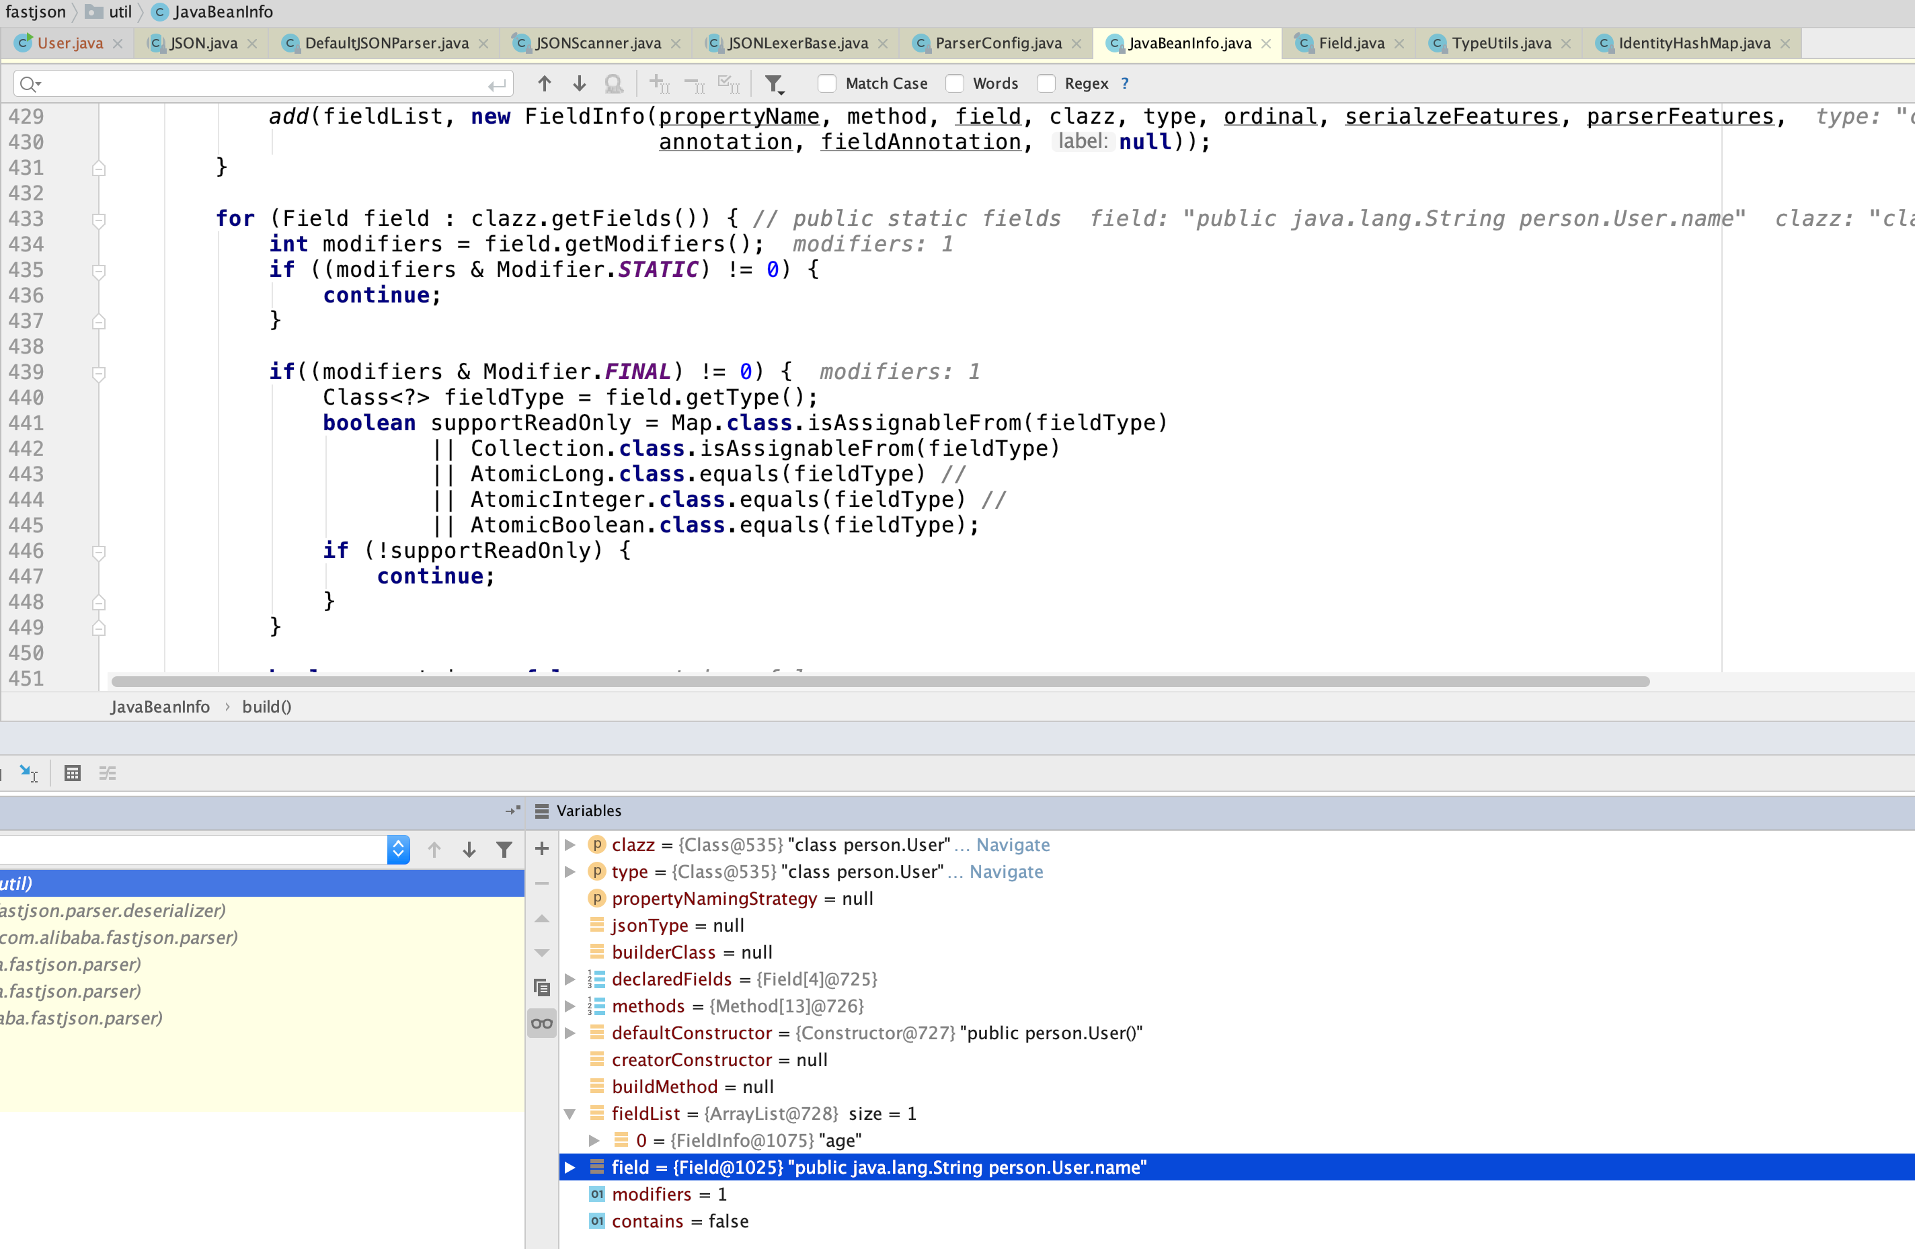The width and height of the screenshot is (1915, 1249).
Task: Click the frames filter funnel icon
Action: (x=504, y=850)
